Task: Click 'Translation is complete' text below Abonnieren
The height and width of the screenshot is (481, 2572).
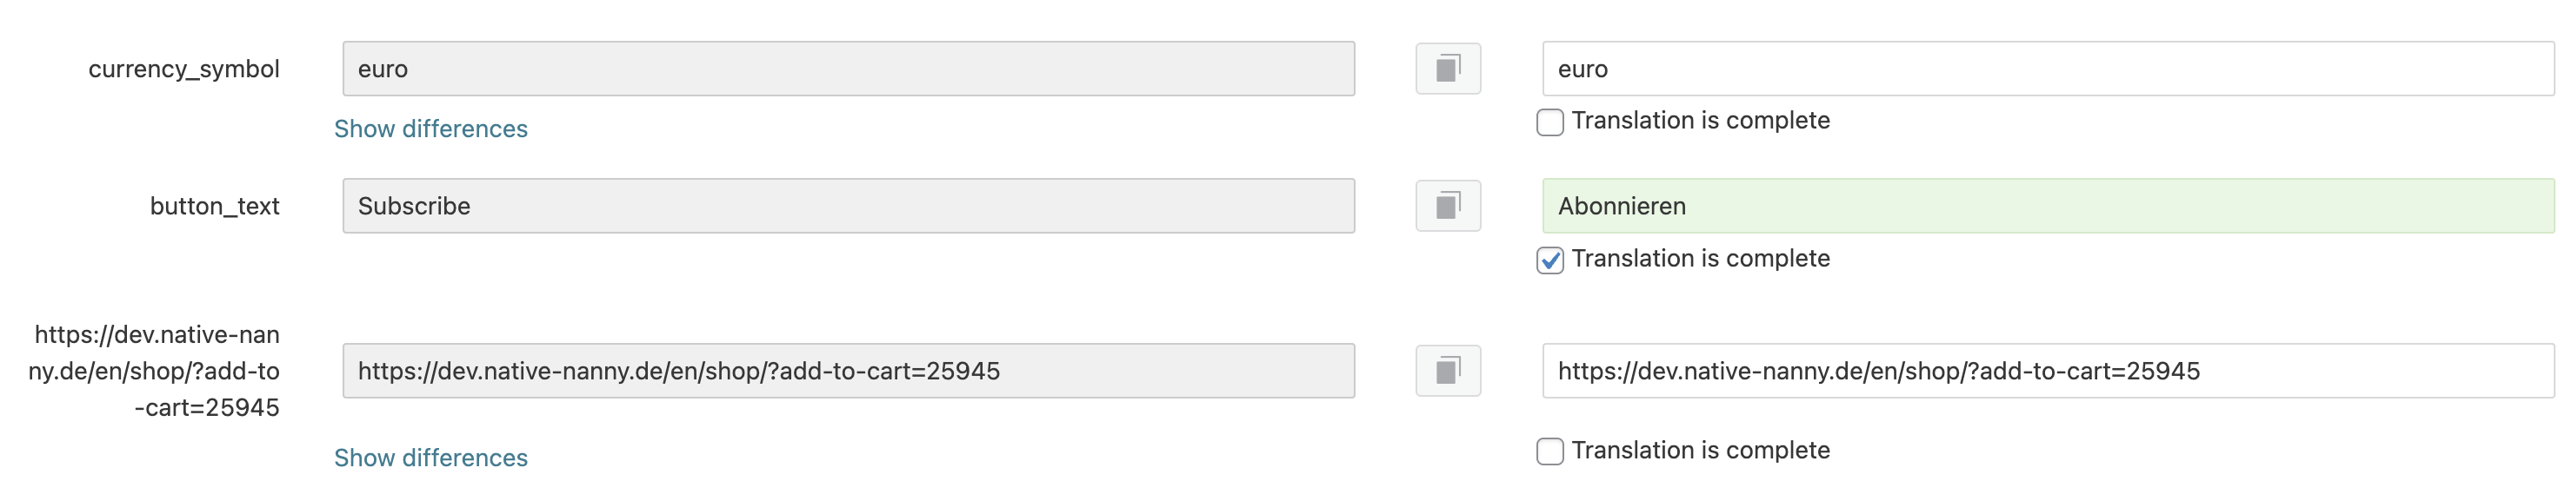Action: [x=1701, y=259]
